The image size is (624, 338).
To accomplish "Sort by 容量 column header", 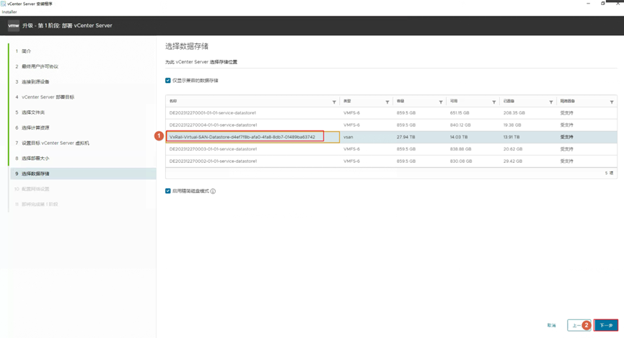I will point(400,102).
